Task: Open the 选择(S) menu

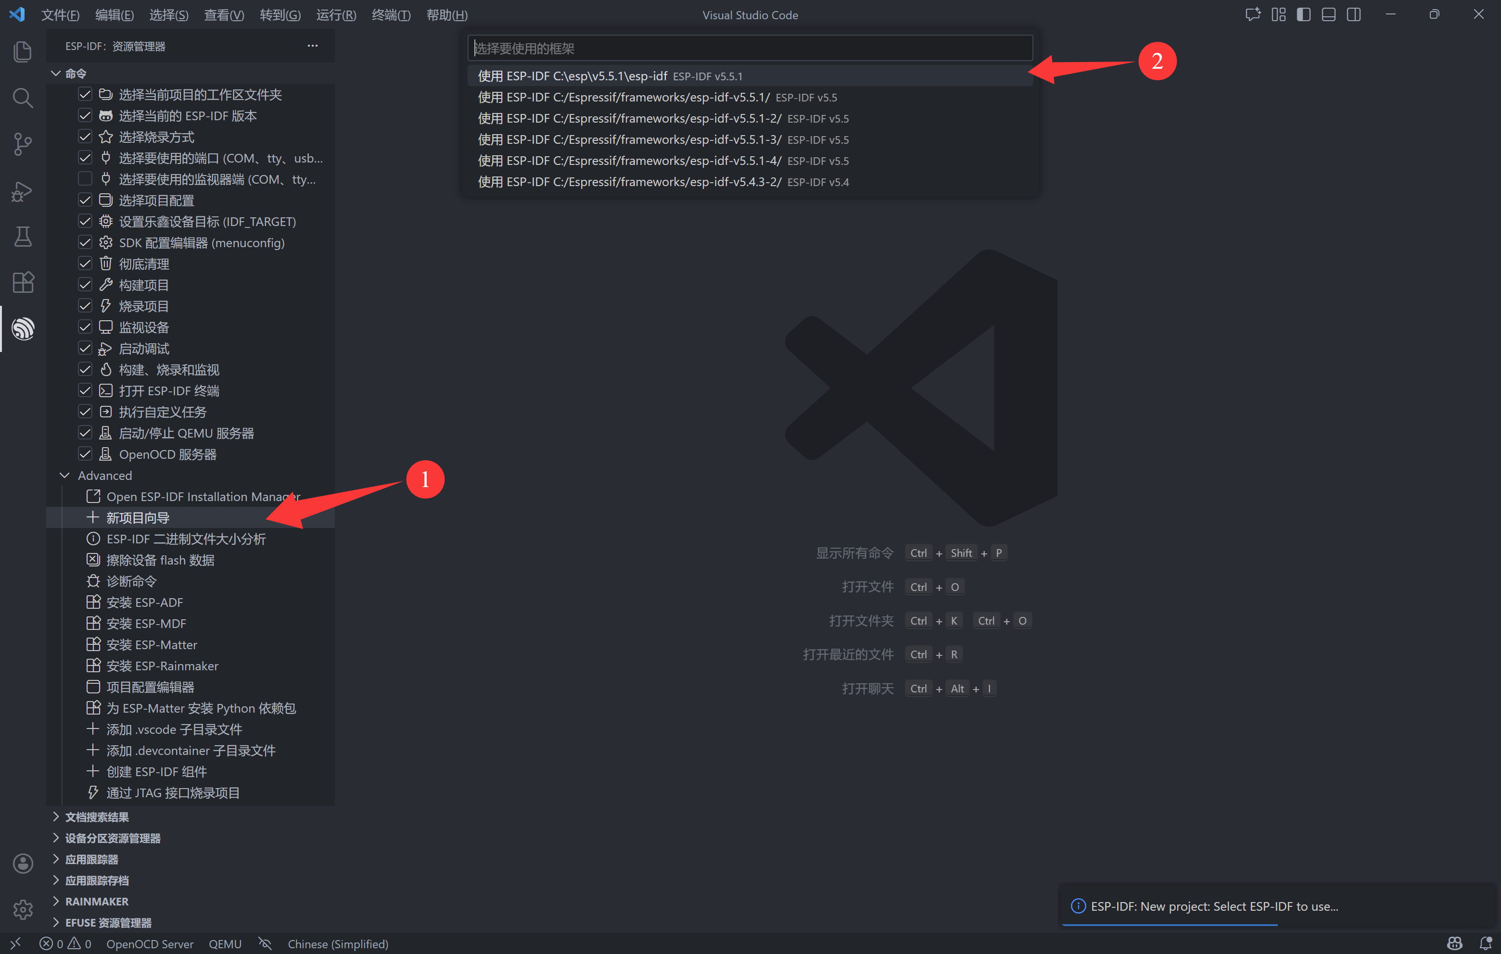Action: click(168, 14)
